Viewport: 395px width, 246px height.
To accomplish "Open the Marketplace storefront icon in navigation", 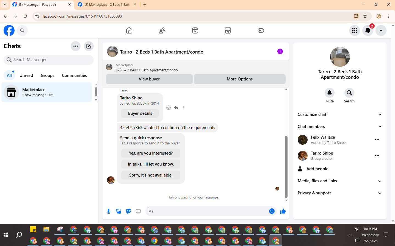I will (228, 30).
